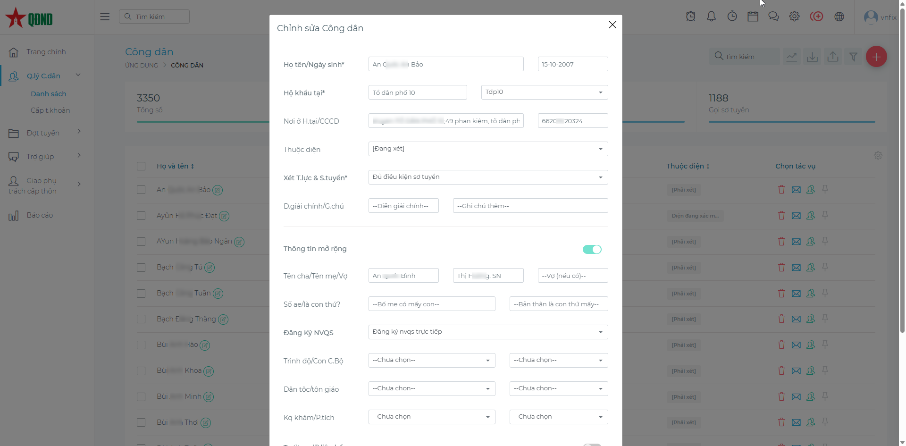Click the upload icon in toolbar
The height and width of the screenshot is (446, 906).
click(833, 57)
